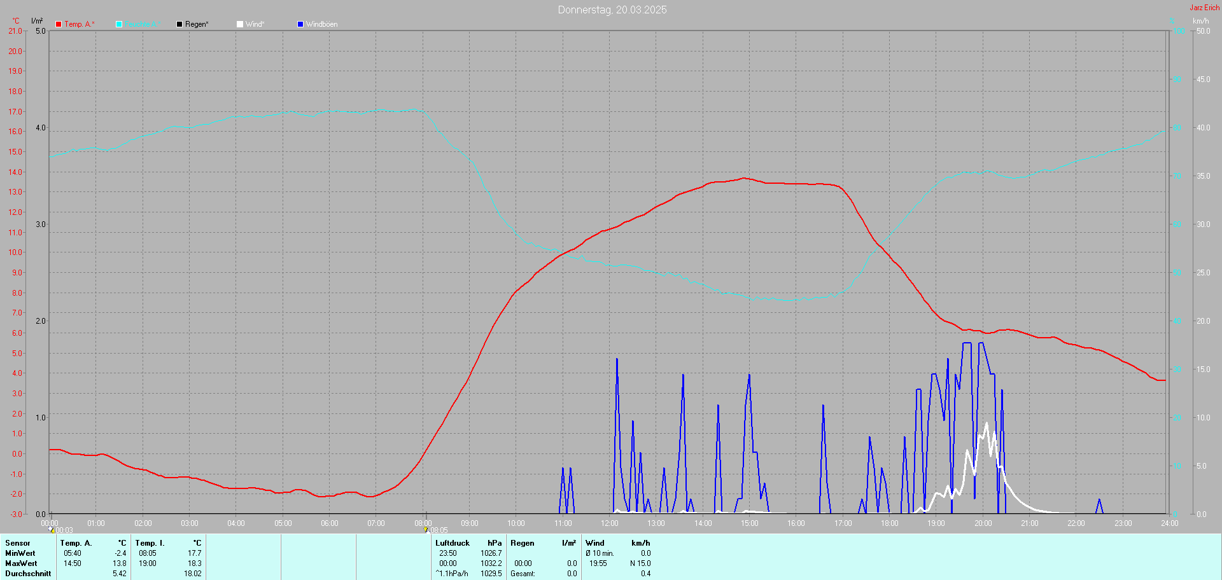The height and width of the screenshot is (580, 1222).
Task: Click the white Wind legend swatch
Action: (x=240, y=24)
